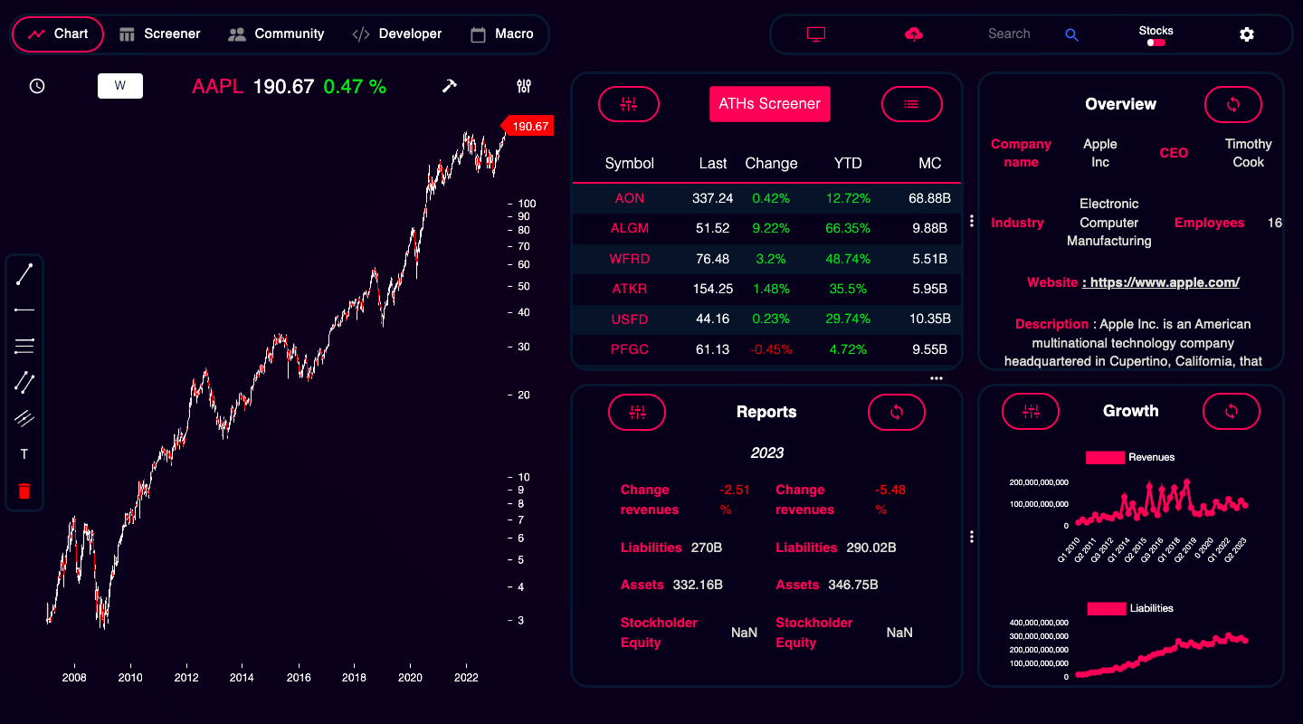
Task: Open Growth filter settings button
Action: (1031, 411)
